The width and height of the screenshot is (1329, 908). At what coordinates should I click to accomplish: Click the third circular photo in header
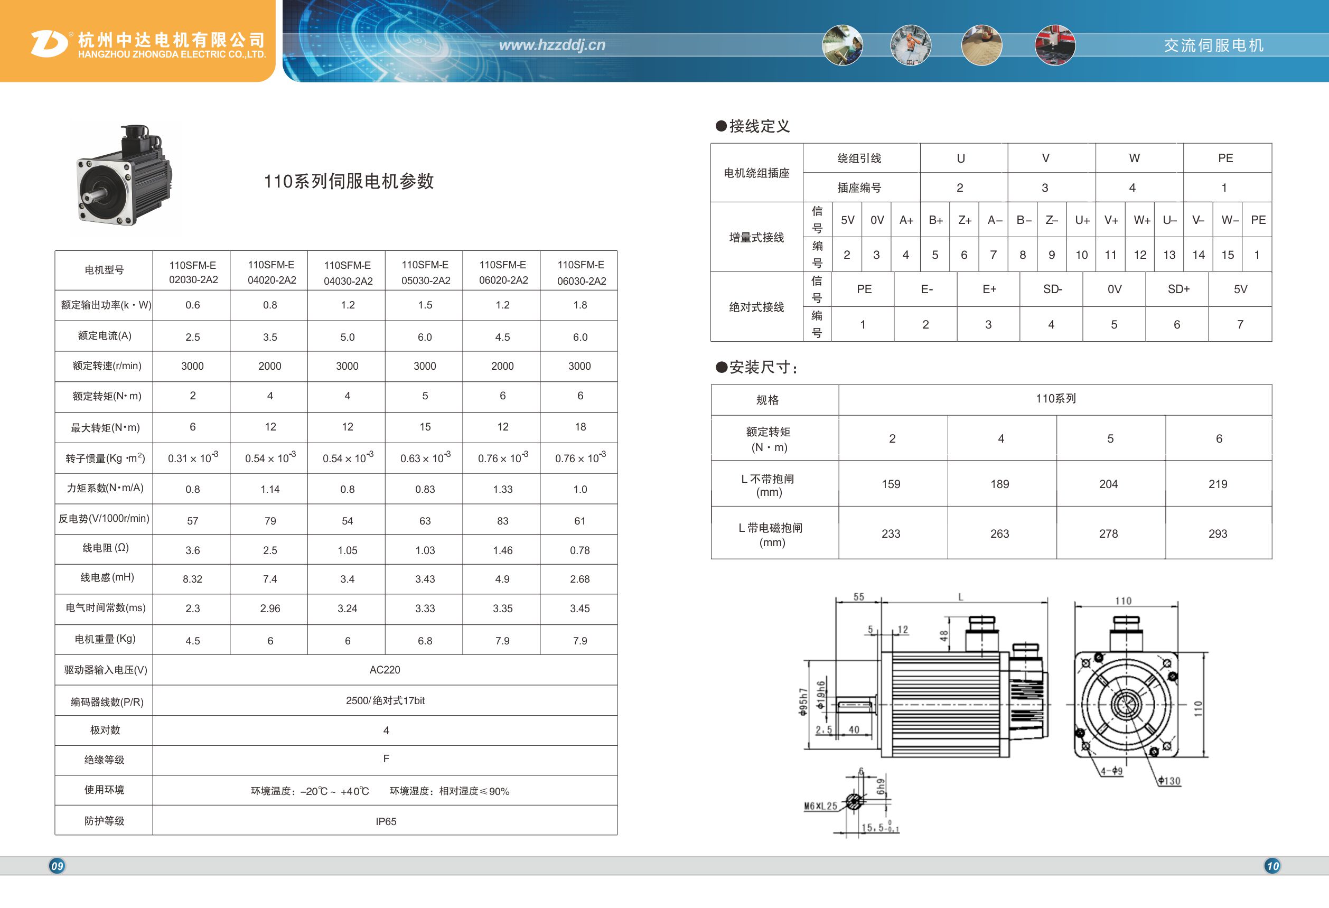click(981, 45)
